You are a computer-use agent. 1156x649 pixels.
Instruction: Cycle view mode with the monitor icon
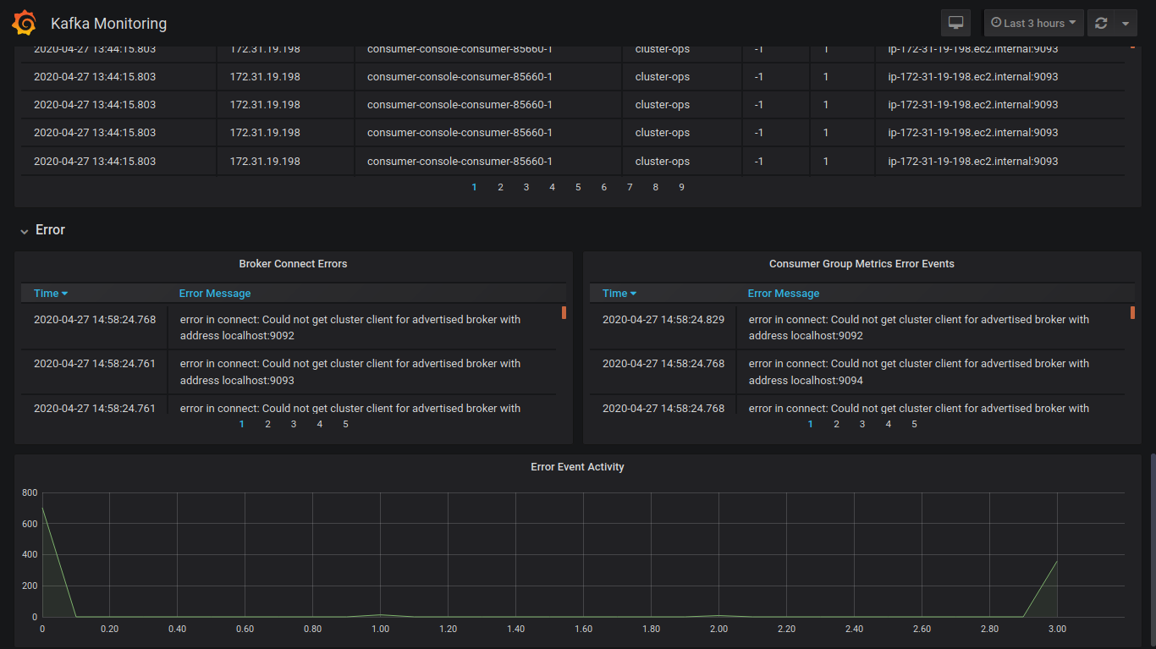pos(956,23)
